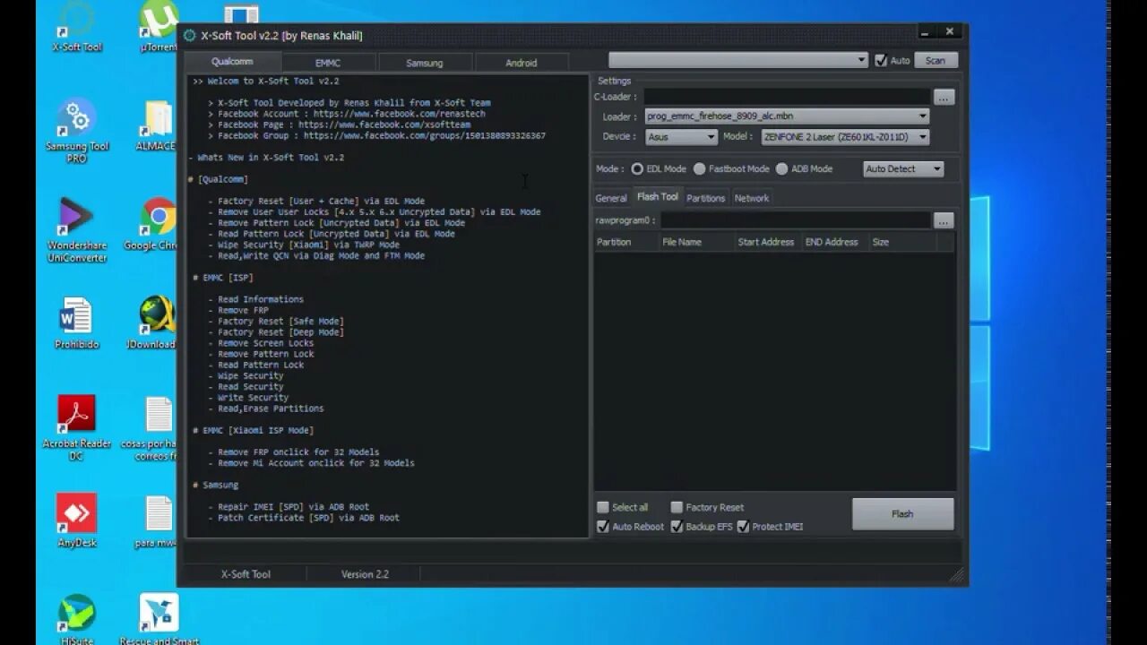The image size is (1147, 645).
Task: Switch to the EMMC tab
Action: (328, 63)
